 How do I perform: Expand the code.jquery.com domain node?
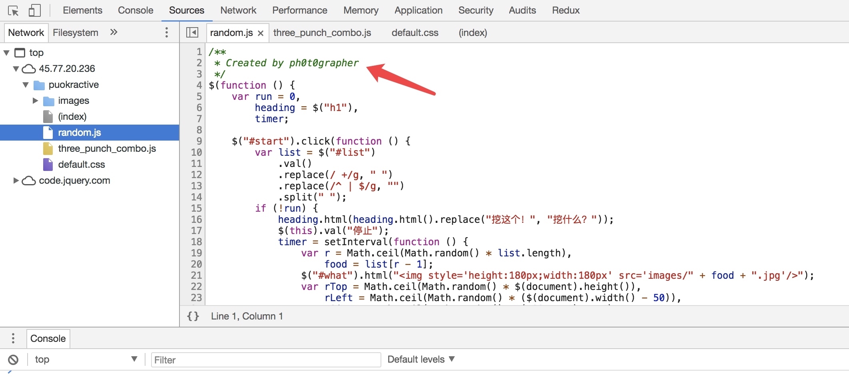click(x=16, y=181)
